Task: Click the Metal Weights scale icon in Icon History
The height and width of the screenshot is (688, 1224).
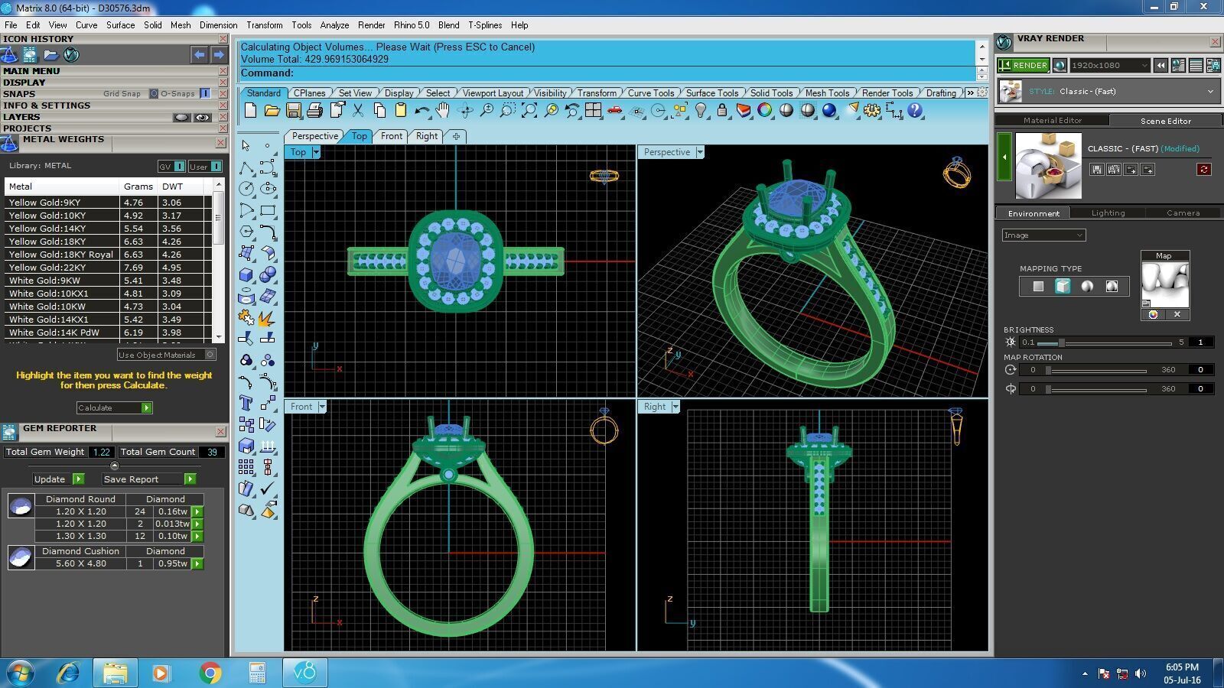Action: click(9, 55)
